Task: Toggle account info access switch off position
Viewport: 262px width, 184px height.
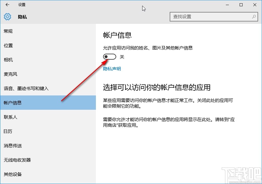Action: pos(109,56)
